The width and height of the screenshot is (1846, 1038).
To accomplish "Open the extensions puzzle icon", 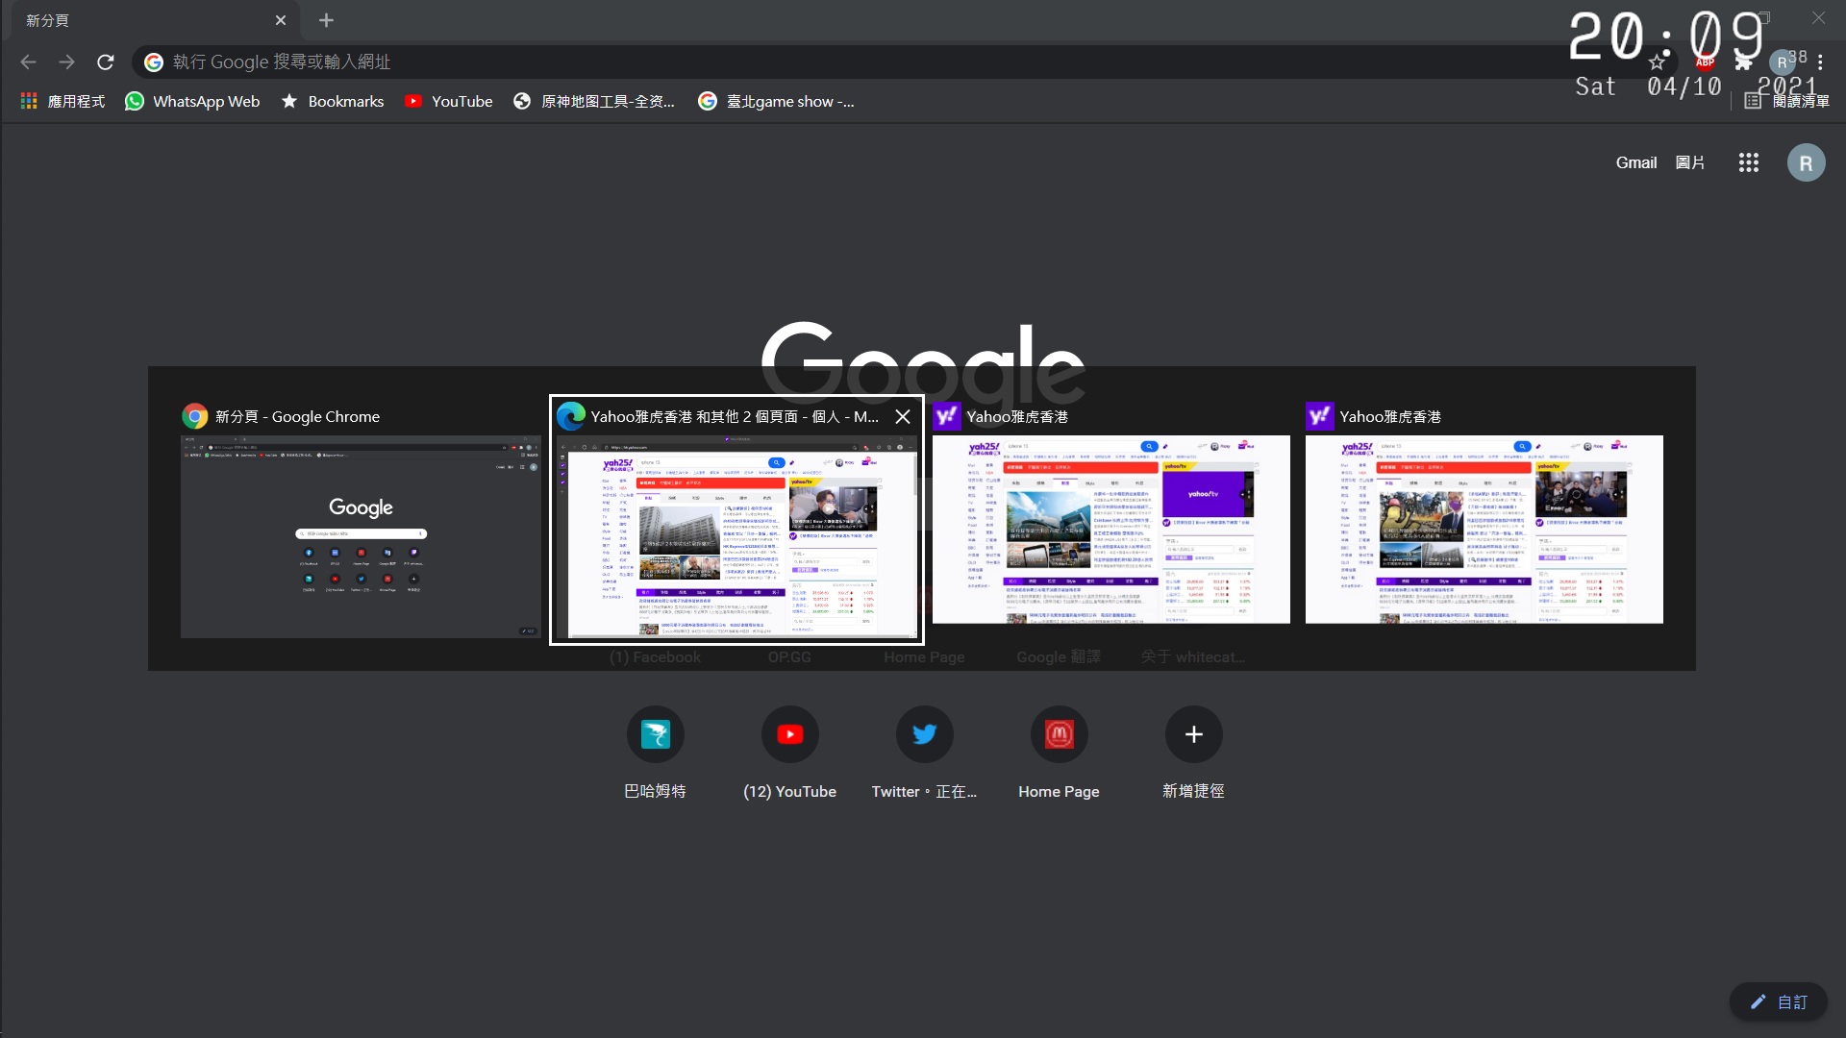I will click(1743, 62).
